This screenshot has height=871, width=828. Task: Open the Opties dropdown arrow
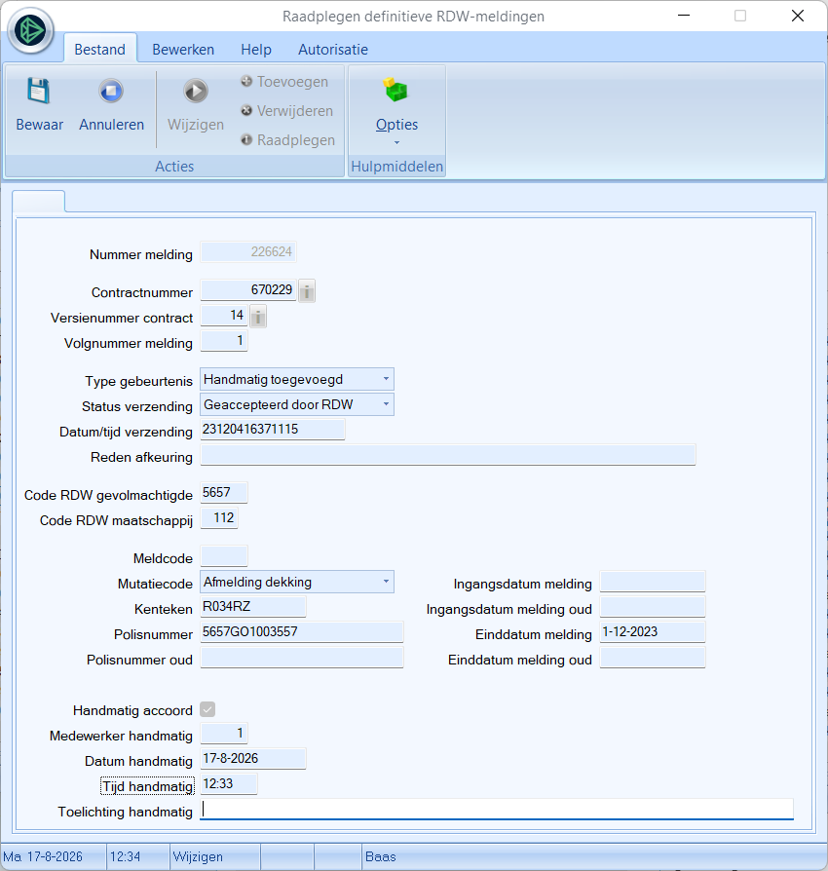[x=396, y=143]
